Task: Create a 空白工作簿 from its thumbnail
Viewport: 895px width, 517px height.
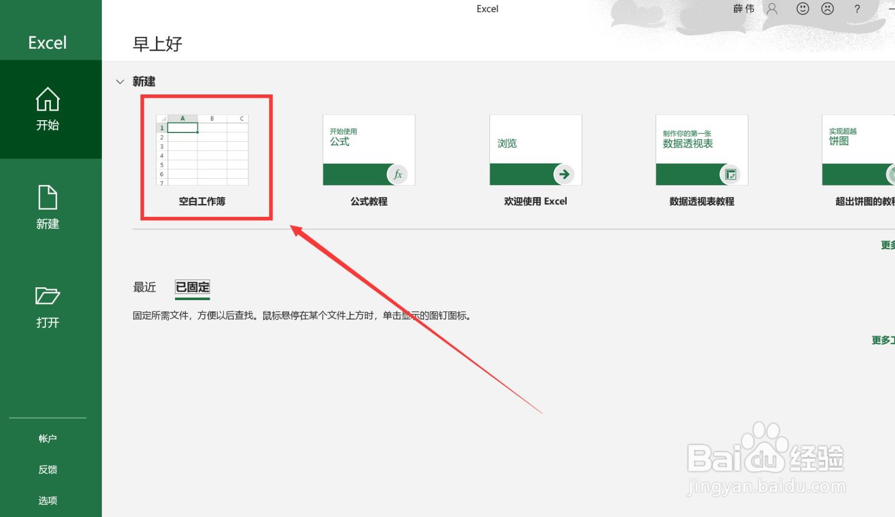Action: pos(202,151)
